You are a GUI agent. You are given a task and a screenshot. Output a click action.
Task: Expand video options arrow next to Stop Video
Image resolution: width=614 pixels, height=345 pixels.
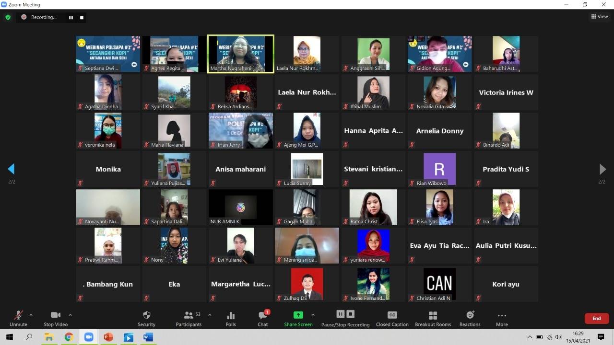coord(70,315)
